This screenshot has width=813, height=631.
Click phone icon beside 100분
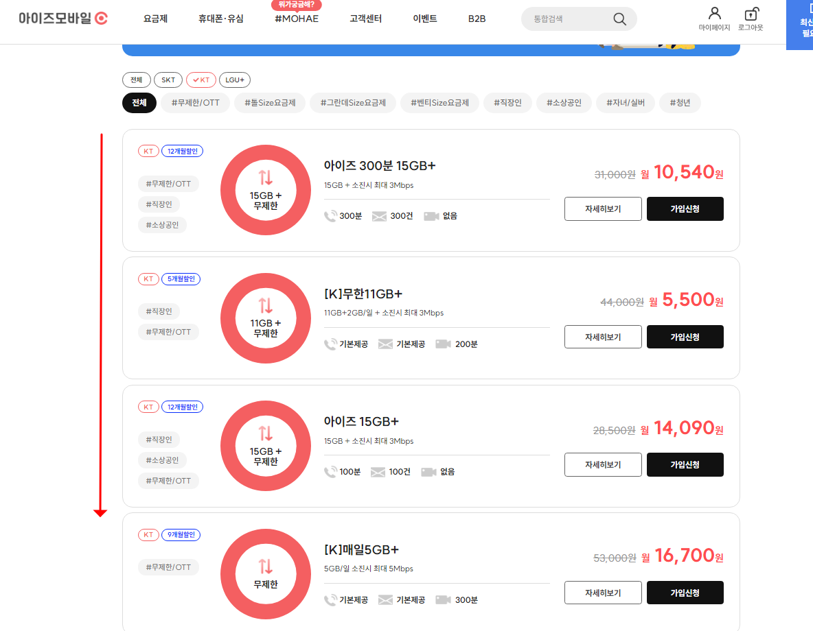[x=330, y=472]
